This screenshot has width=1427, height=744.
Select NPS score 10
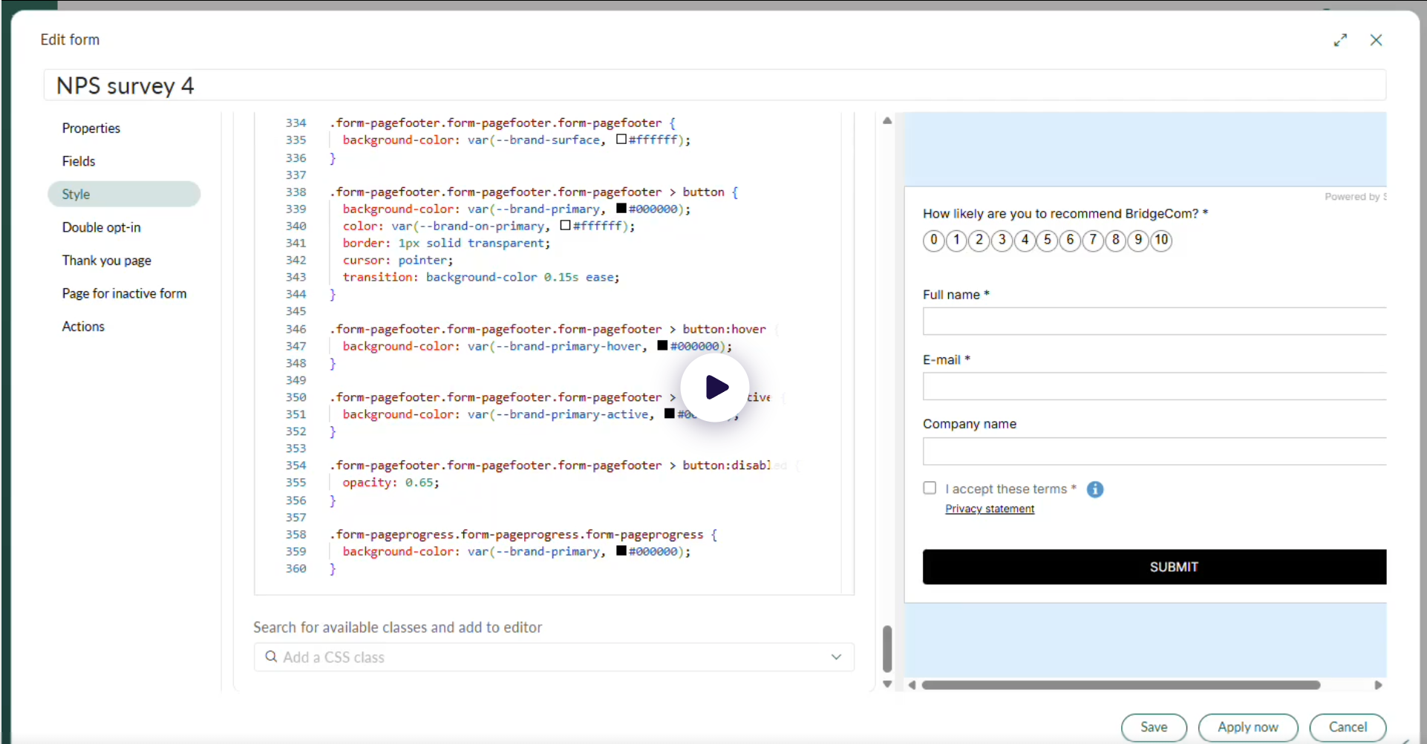1161,241
